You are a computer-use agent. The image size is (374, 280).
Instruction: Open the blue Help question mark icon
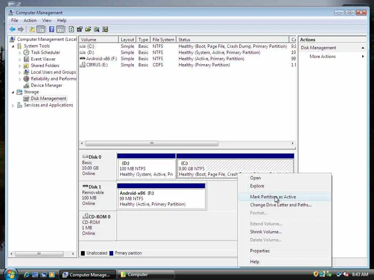click(x=51, y=29)
